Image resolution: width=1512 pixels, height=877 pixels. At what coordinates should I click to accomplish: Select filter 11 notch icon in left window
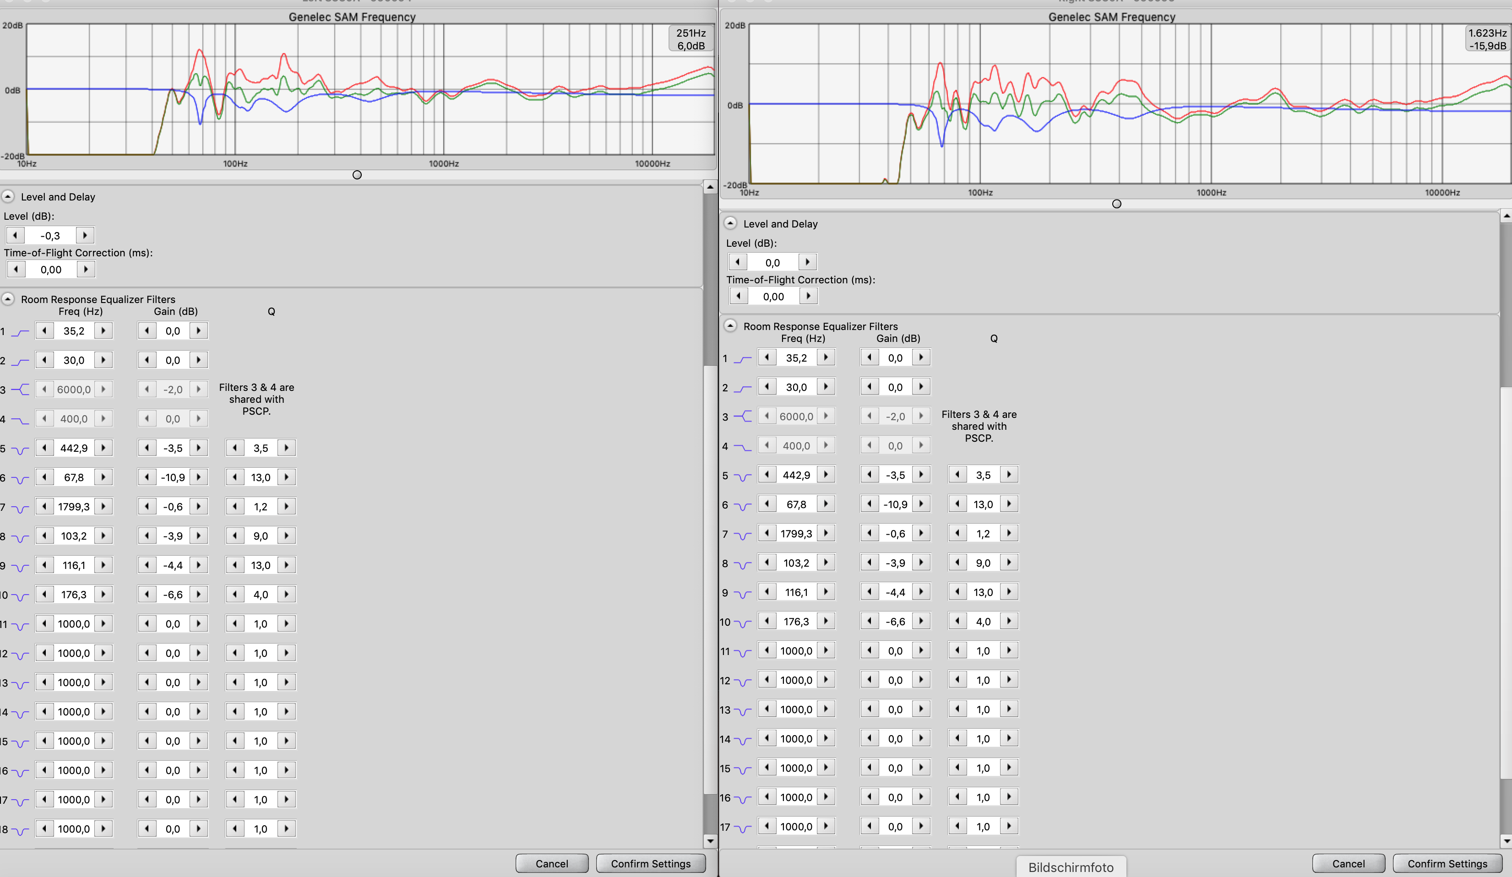[x=20, y=625]
